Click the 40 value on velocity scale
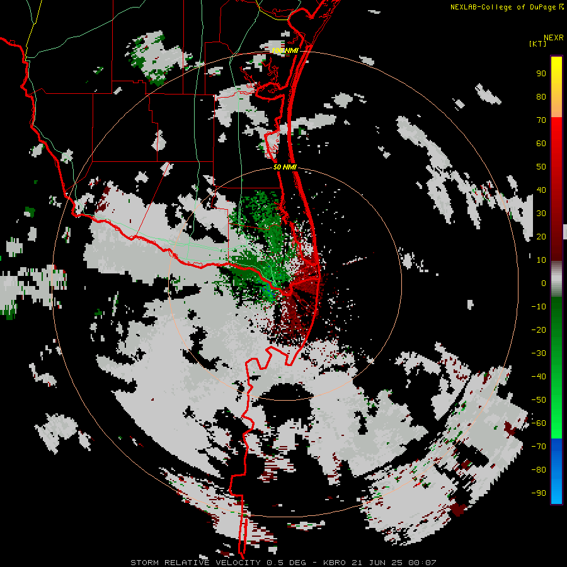Image resolution: width=567 pixels, height=567 pixels. (541, 190)
